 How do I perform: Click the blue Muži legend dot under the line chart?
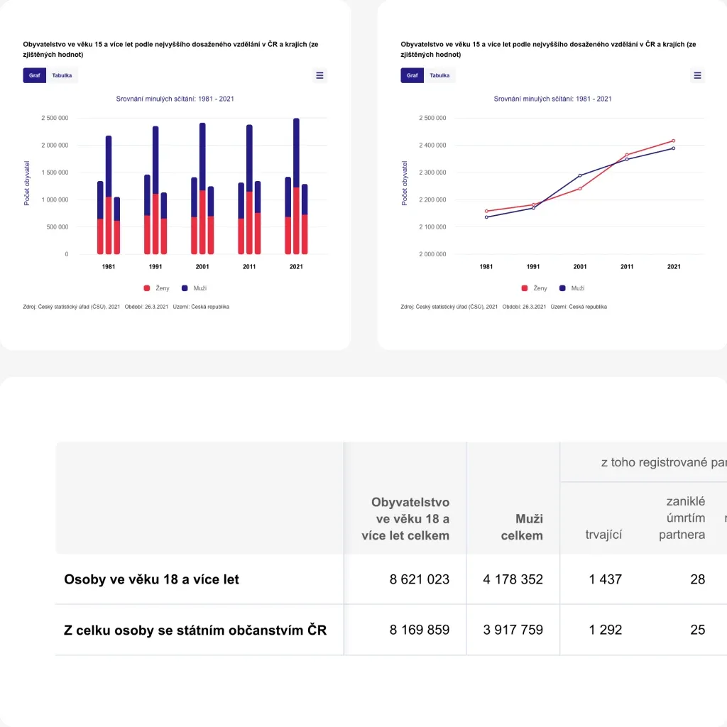click(562, 288)
